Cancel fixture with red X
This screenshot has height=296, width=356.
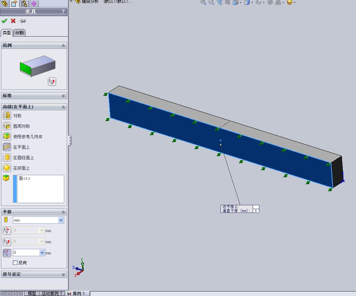13,21
